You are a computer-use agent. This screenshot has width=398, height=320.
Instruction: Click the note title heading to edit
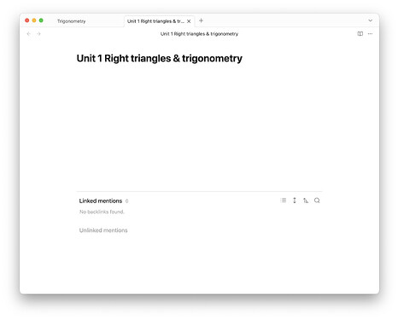pyautogui.click(x=160, y=58)
